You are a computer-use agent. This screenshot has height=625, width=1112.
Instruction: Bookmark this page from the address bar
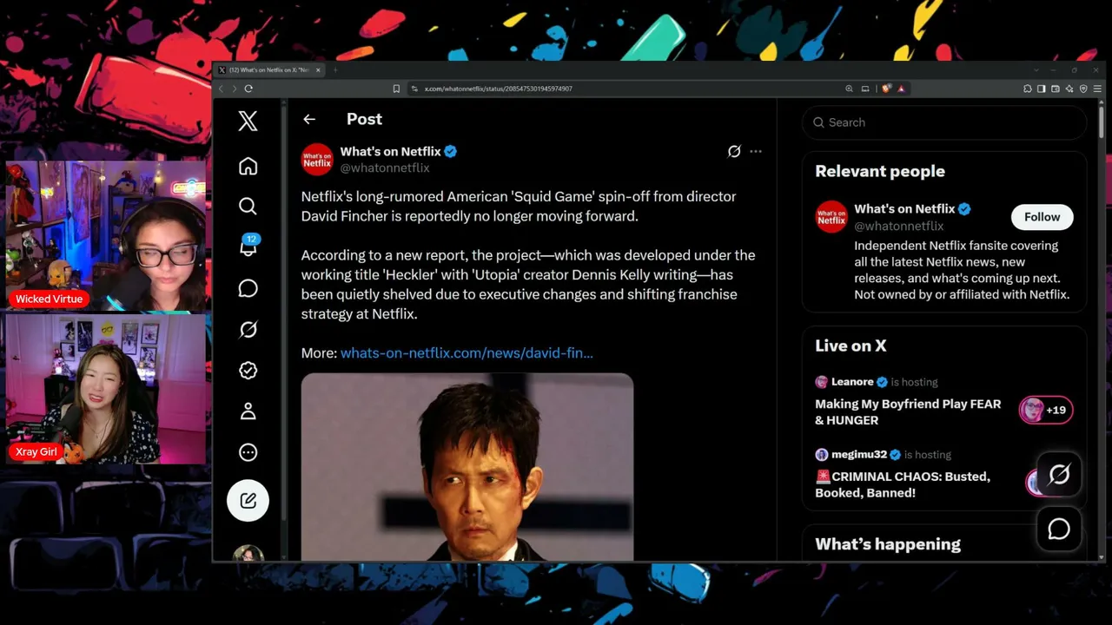tap(396, 89)
